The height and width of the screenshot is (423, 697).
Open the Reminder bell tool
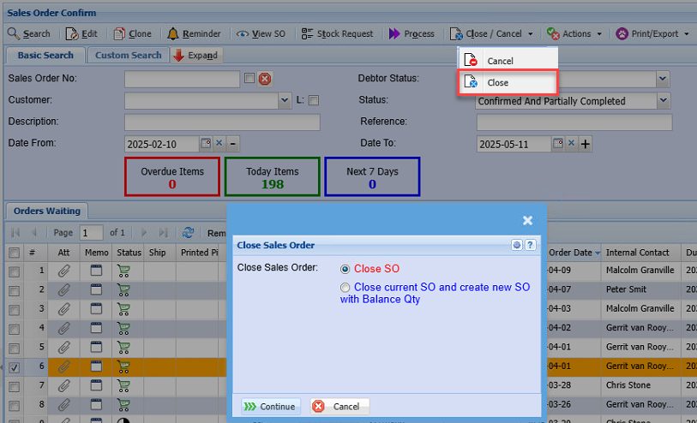[x=194, y=33]
